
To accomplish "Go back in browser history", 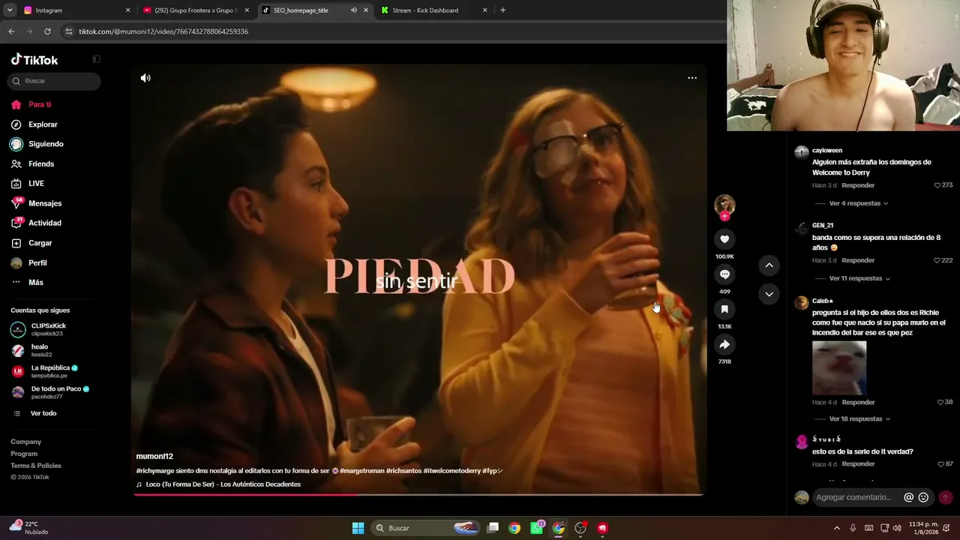I will click(11, 31).
